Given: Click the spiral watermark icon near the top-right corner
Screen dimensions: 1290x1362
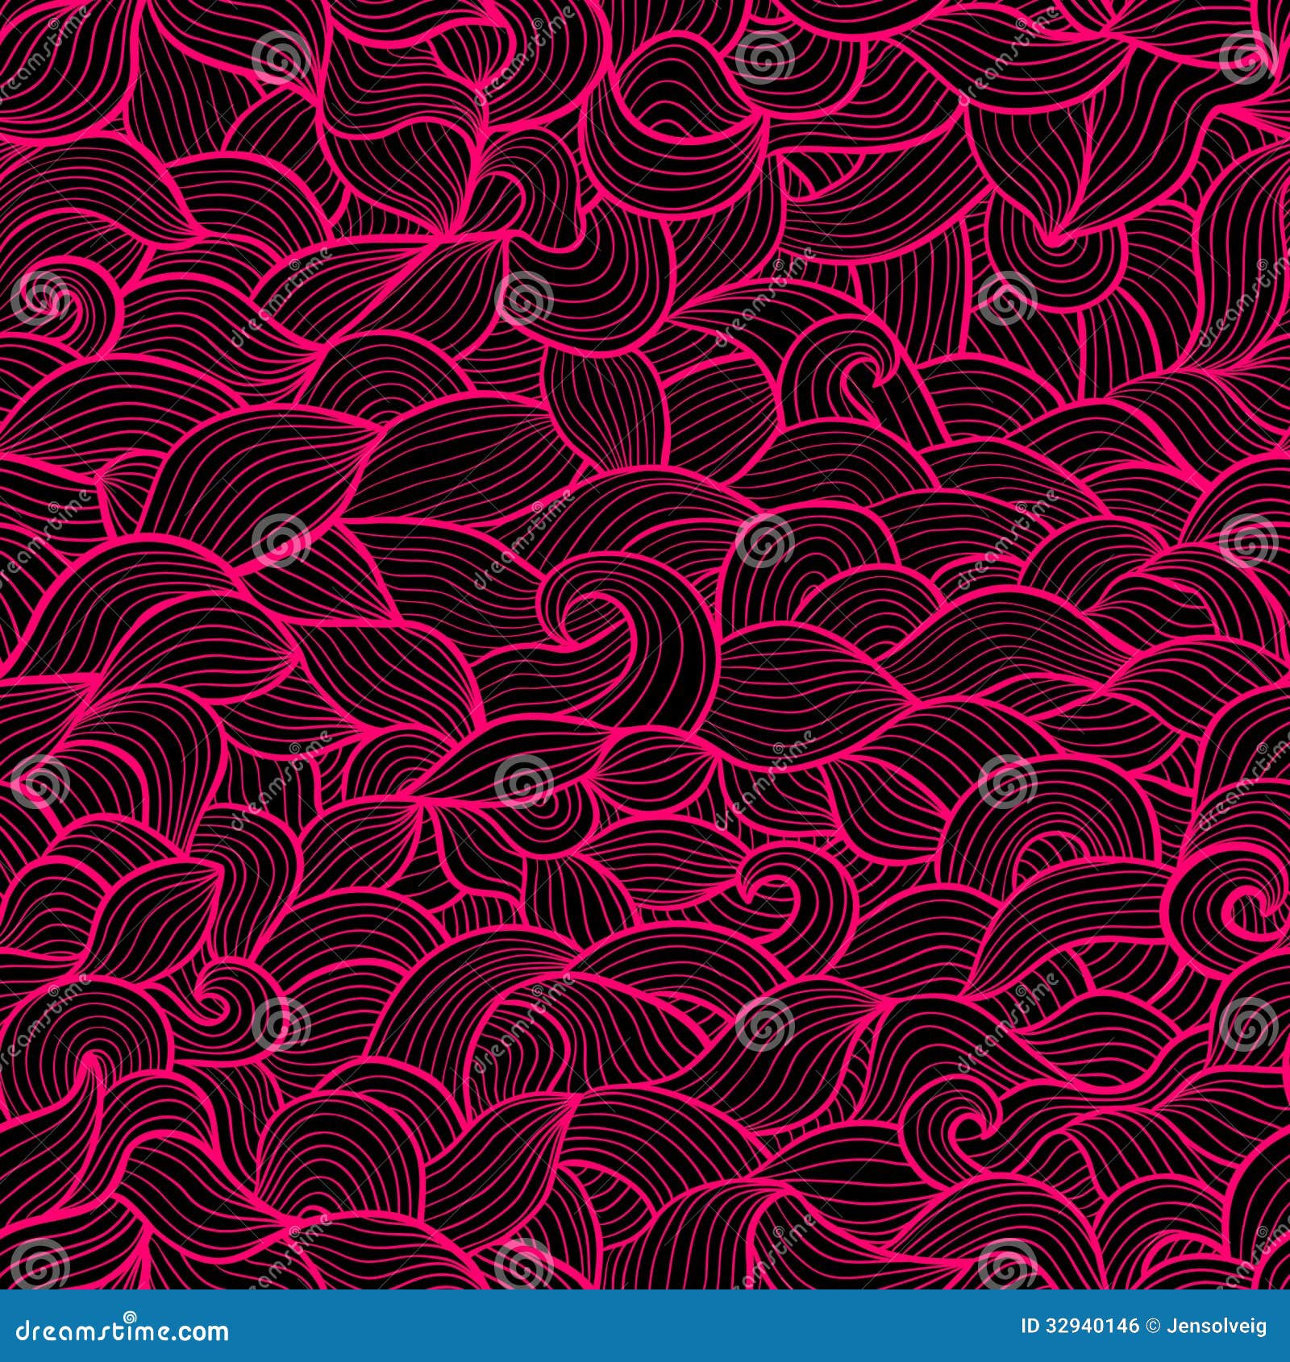Looking at the screenshot, I should (1247, 58).
